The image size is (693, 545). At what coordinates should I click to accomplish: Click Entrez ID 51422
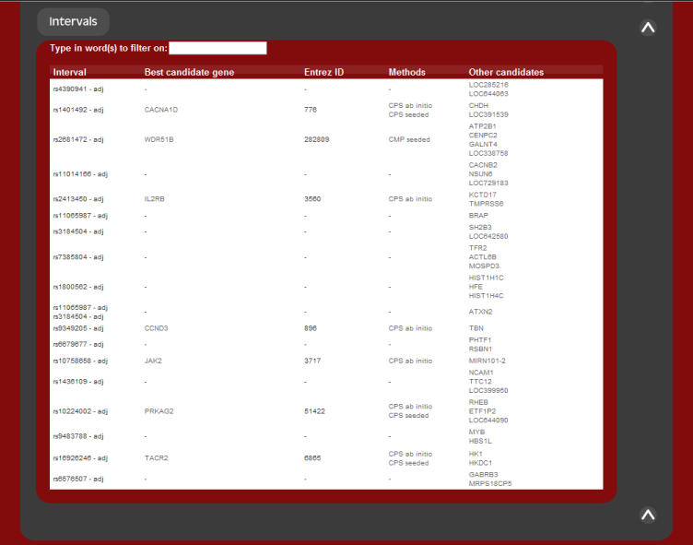point(314,411)
